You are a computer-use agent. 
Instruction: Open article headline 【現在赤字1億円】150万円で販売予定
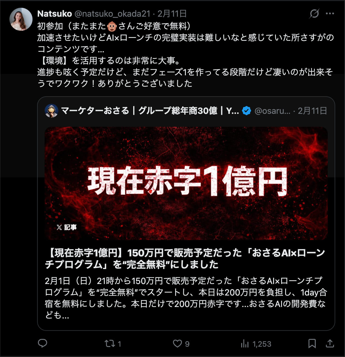(x=185, y=258)
